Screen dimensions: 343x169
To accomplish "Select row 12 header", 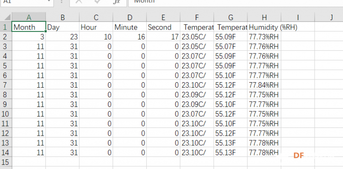I will [x=6, y=133].
